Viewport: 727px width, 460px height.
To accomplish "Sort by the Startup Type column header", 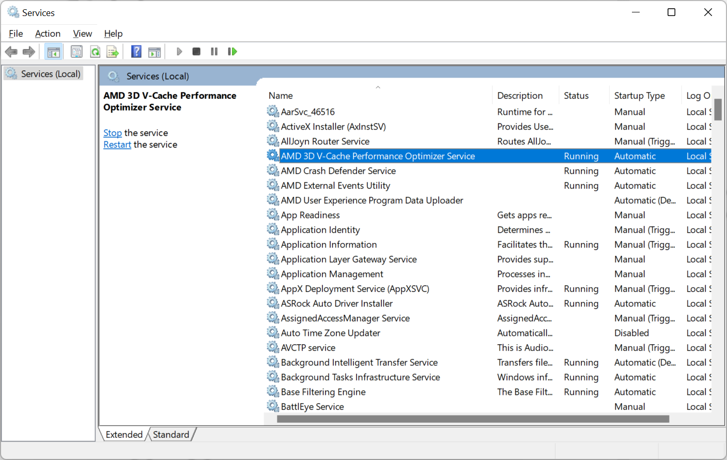I will [639, 96].
